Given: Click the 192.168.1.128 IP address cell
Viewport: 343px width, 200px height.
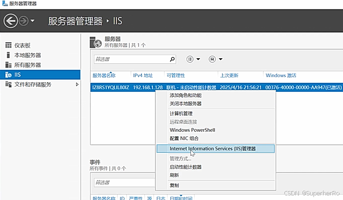Looking at the screenshot, I should (148, 87).
